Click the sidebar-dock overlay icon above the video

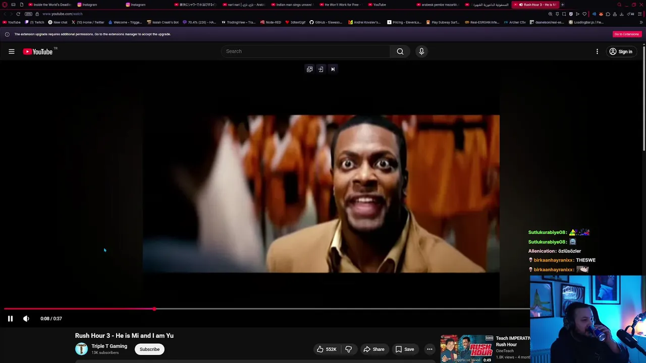320,69
